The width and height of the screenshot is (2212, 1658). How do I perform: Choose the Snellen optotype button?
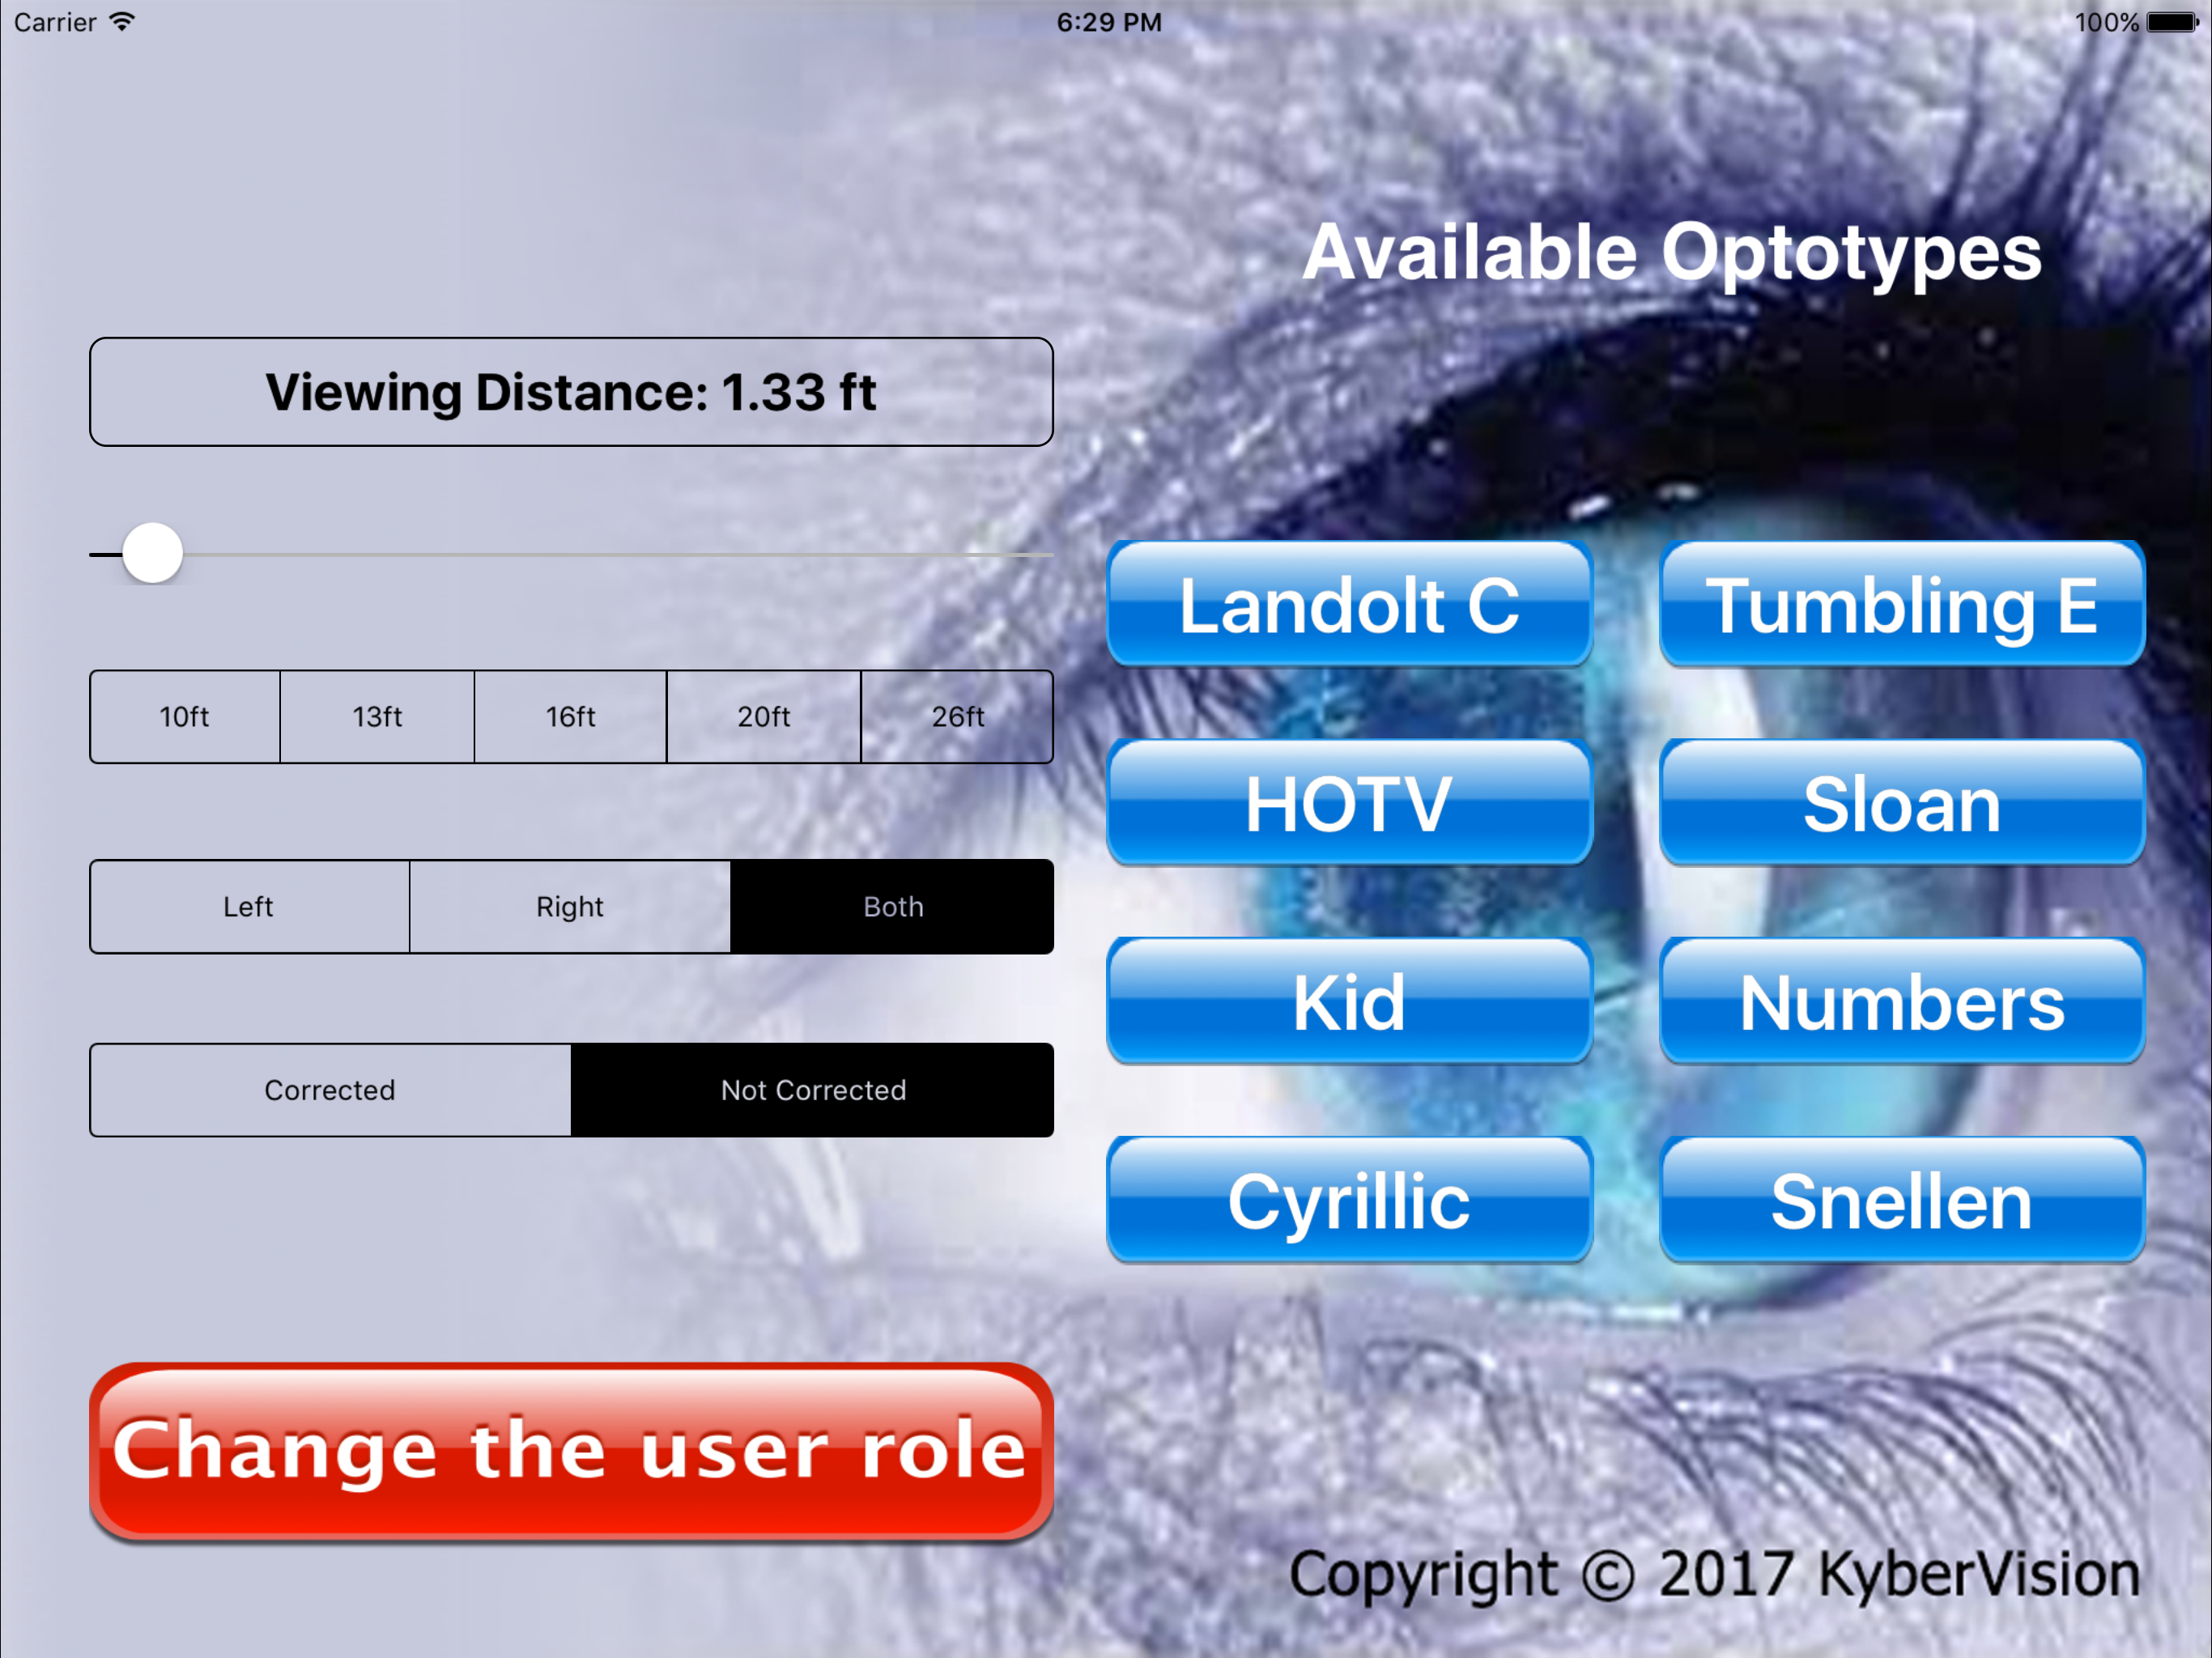click(x=1901, y=1200)
